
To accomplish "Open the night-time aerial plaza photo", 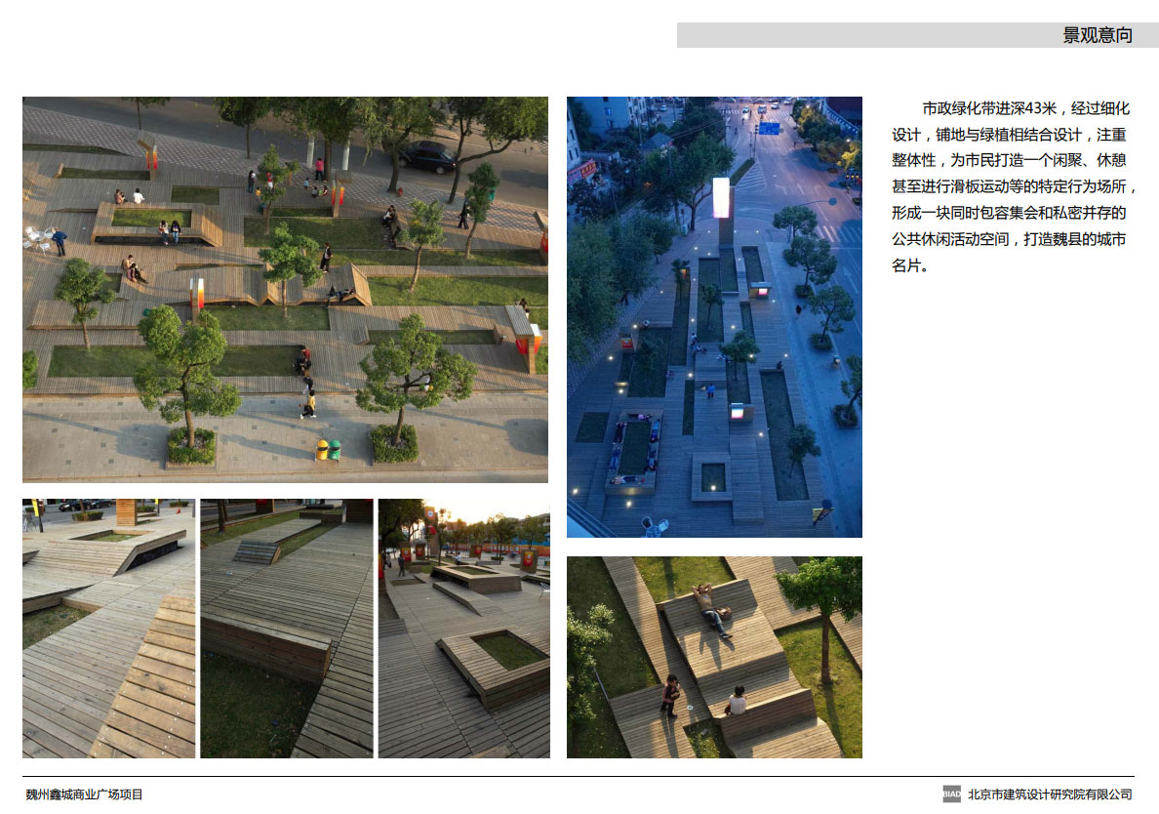I will (714, 316).
